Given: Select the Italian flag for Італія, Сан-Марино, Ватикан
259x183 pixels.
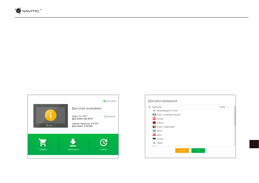Looking at the screenshot, I should [154, 115].
